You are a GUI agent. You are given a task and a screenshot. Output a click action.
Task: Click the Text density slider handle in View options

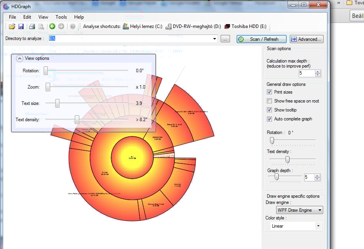77,120
